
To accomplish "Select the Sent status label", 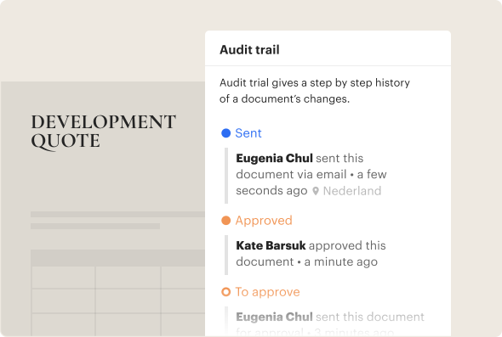I will (248, 133).
